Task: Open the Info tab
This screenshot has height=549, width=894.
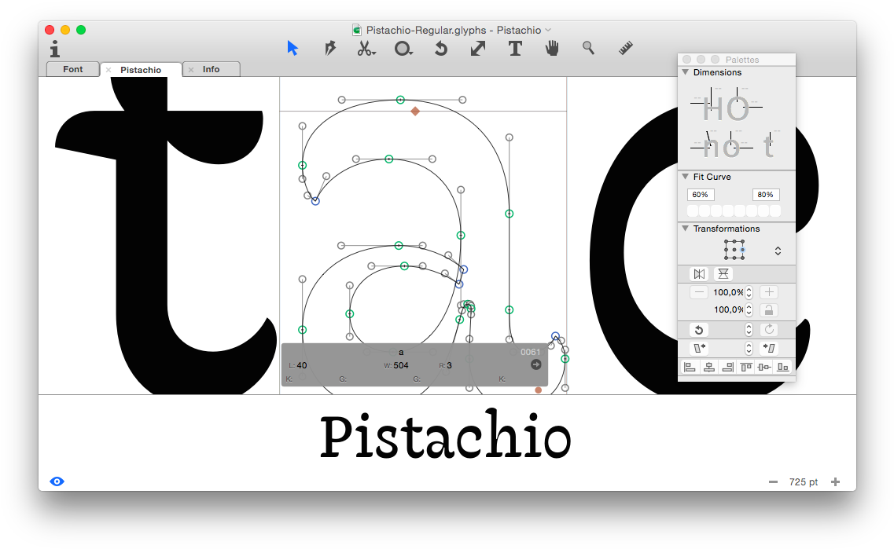Action: [211, 69]
